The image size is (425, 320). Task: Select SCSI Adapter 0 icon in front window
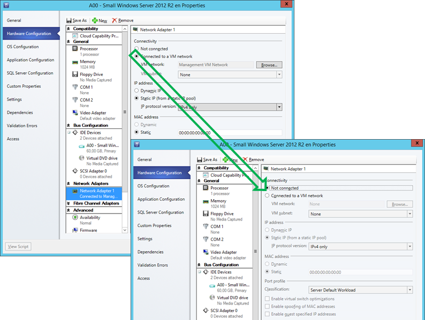206,310
